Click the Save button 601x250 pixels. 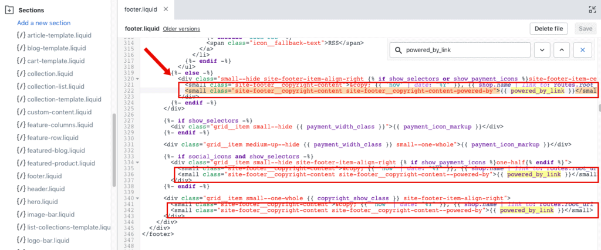585,29
